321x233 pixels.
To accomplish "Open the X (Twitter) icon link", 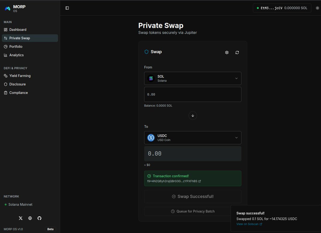I will 21,218.
